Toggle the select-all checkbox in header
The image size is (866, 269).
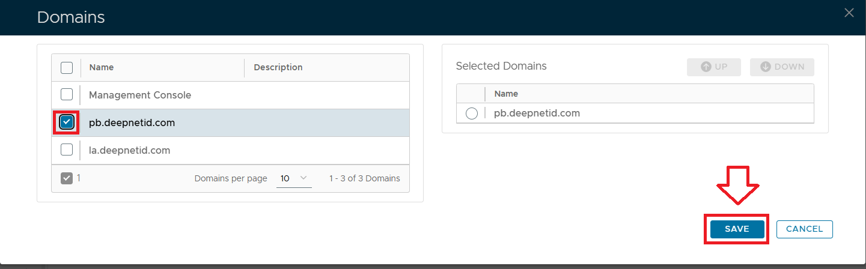pyautogui.click(x=67, y=67)
